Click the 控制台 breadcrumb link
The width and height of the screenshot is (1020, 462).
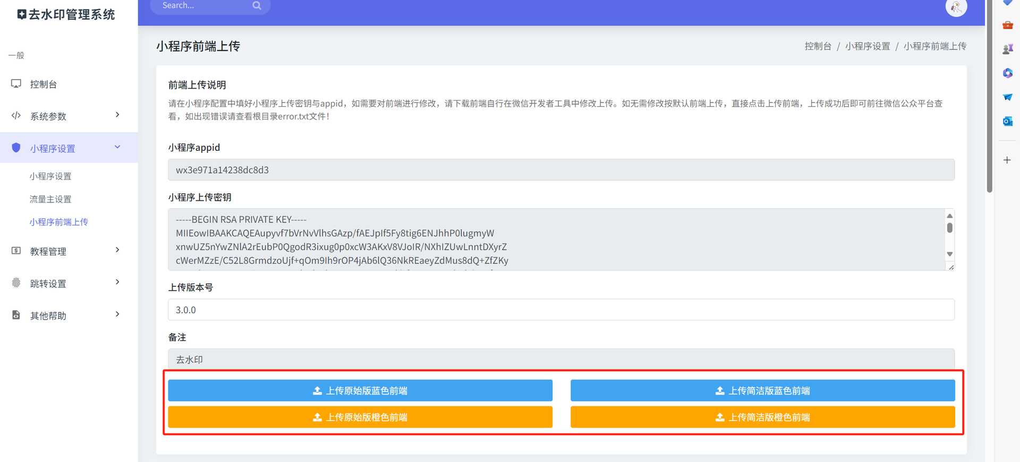point(818,46)
